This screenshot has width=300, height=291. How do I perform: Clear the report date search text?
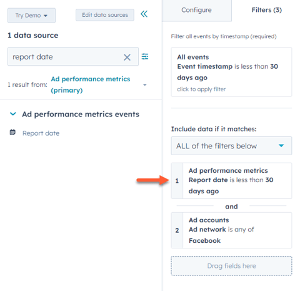(x=127, y=57)
